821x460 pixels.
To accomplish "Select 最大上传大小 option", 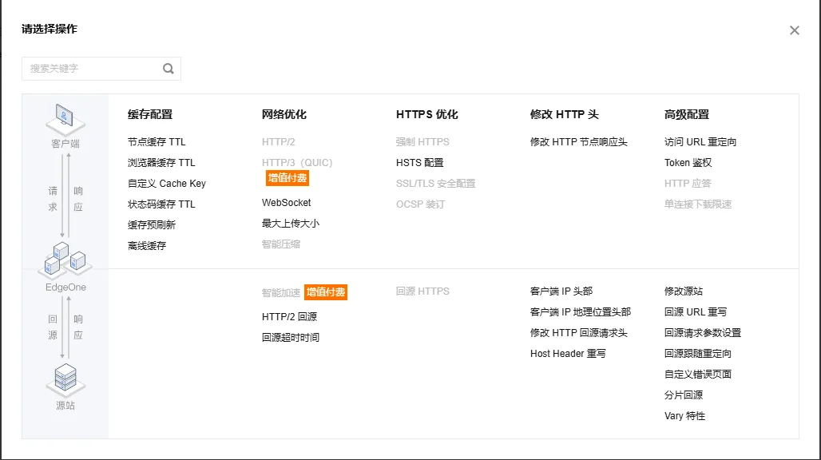I will tap(291, 224).
